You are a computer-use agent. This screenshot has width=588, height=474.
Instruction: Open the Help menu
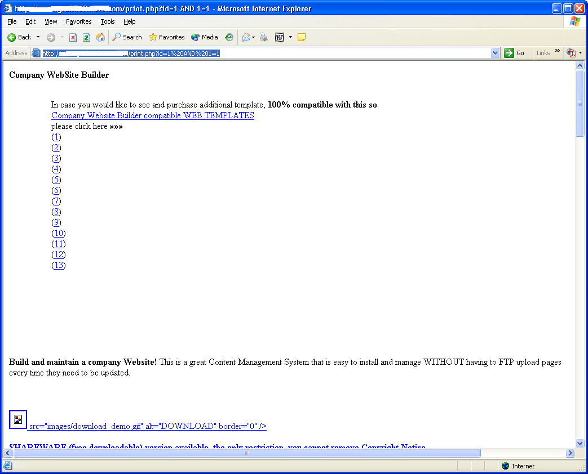click(129, 21)
